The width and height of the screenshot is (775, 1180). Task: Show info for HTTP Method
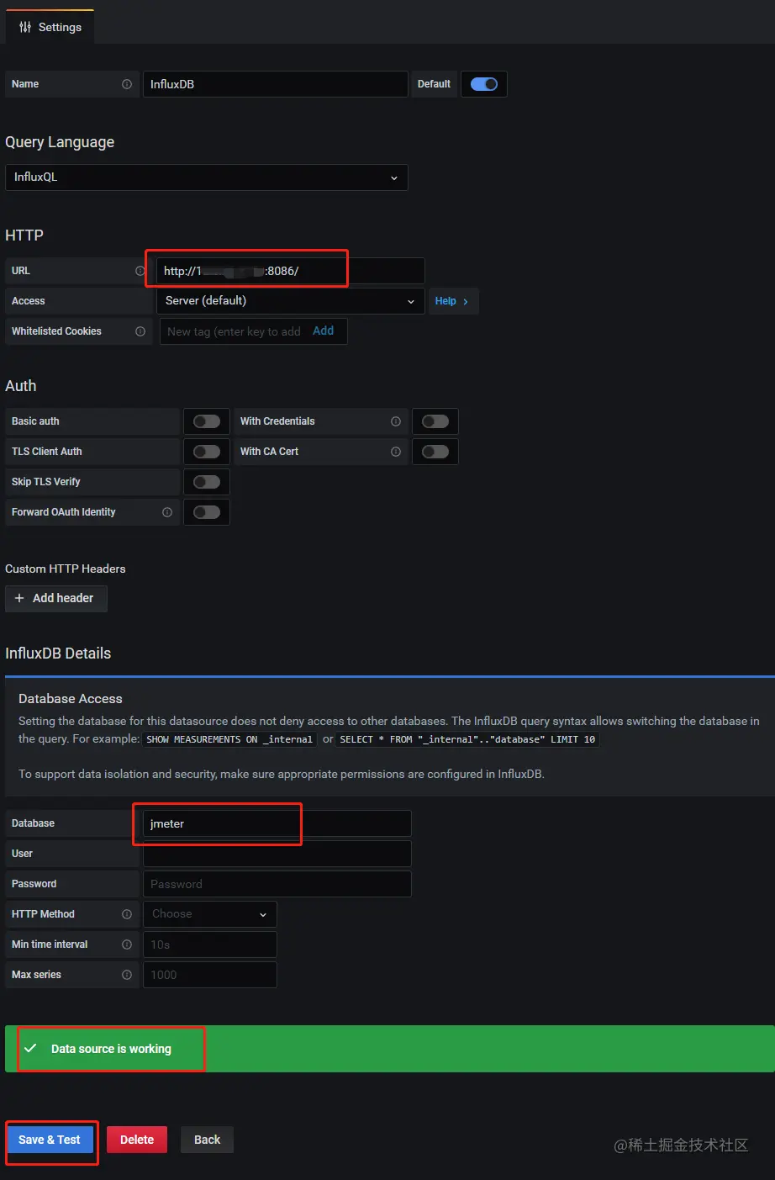pos(127,914)
